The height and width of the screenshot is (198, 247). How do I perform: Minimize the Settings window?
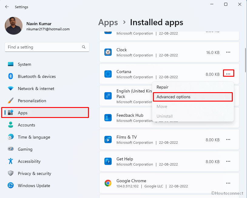[212, 4]
